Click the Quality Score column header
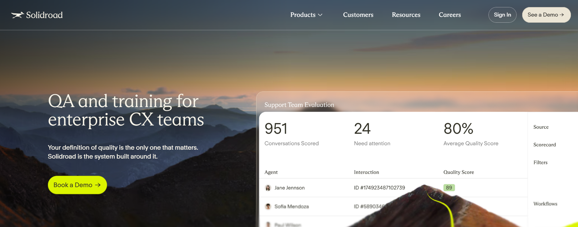578x227 pixels. (x=458, y=172)
